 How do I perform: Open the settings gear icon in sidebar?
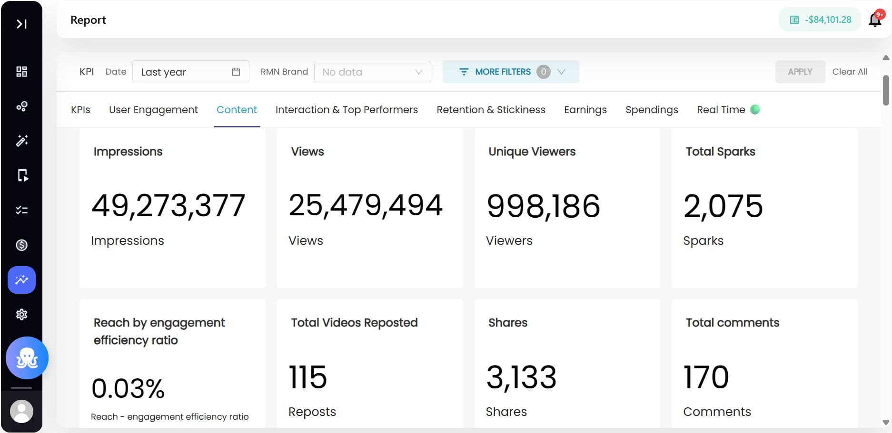click(21, 315)
